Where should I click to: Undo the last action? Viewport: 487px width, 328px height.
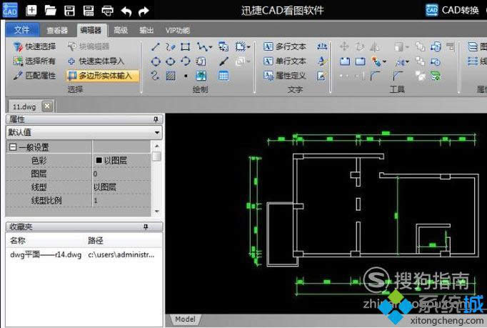coord(126,11)
